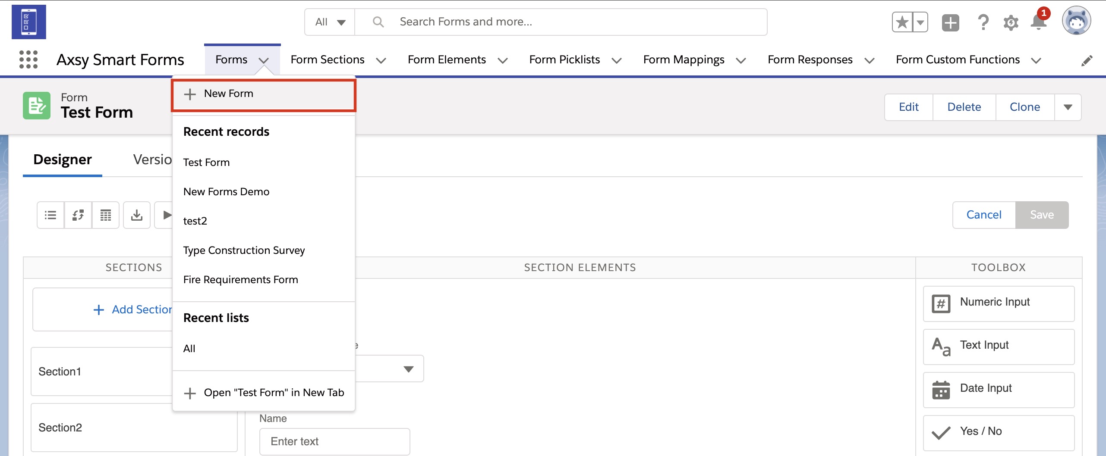Click the table grid toolbar icon
This screenshot has height=456, width=1106.
click(x=106, y=215)
